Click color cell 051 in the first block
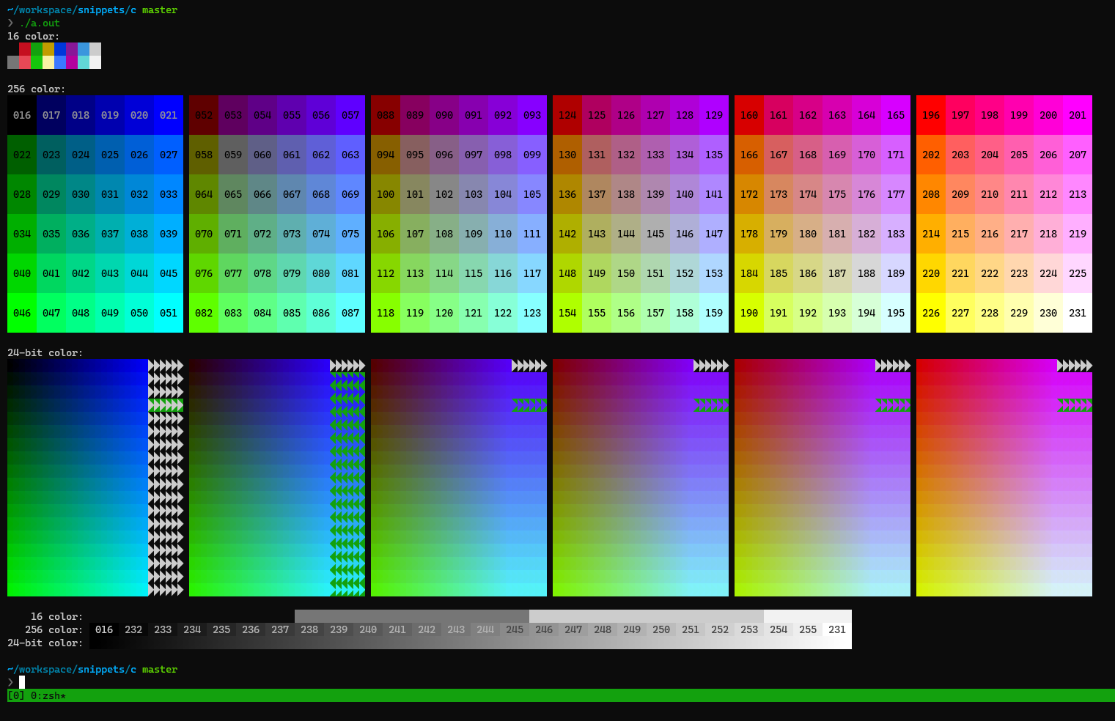Image resolution: width=1115 pixels, height=721 pixels. tap(169, 313)
